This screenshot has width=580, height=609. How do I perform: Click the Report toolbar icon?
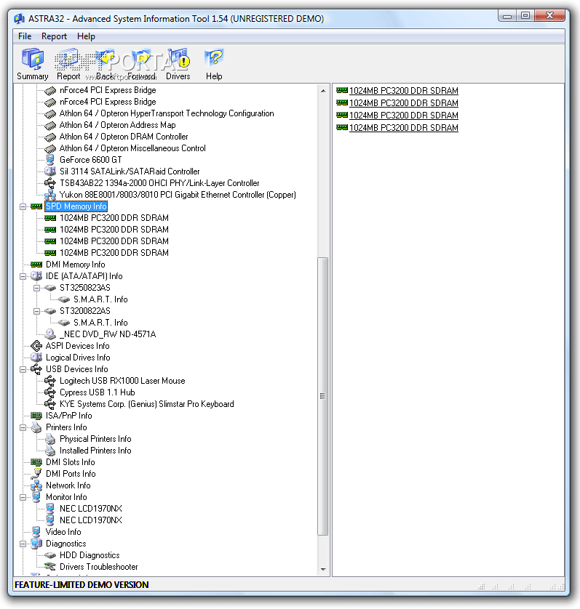(x=68, y=64)
